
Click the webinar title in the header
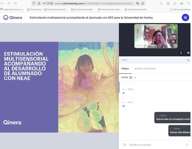(x=91, y=18)
